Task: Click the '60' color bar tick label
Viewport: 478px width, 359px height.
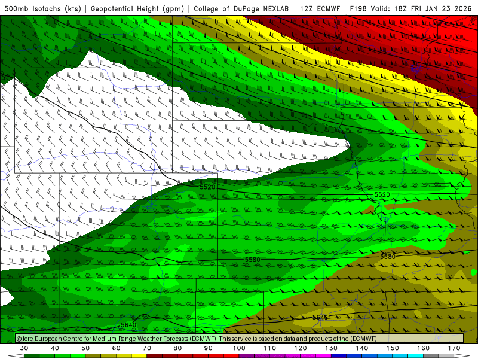Action: click(x=116, y=348)
